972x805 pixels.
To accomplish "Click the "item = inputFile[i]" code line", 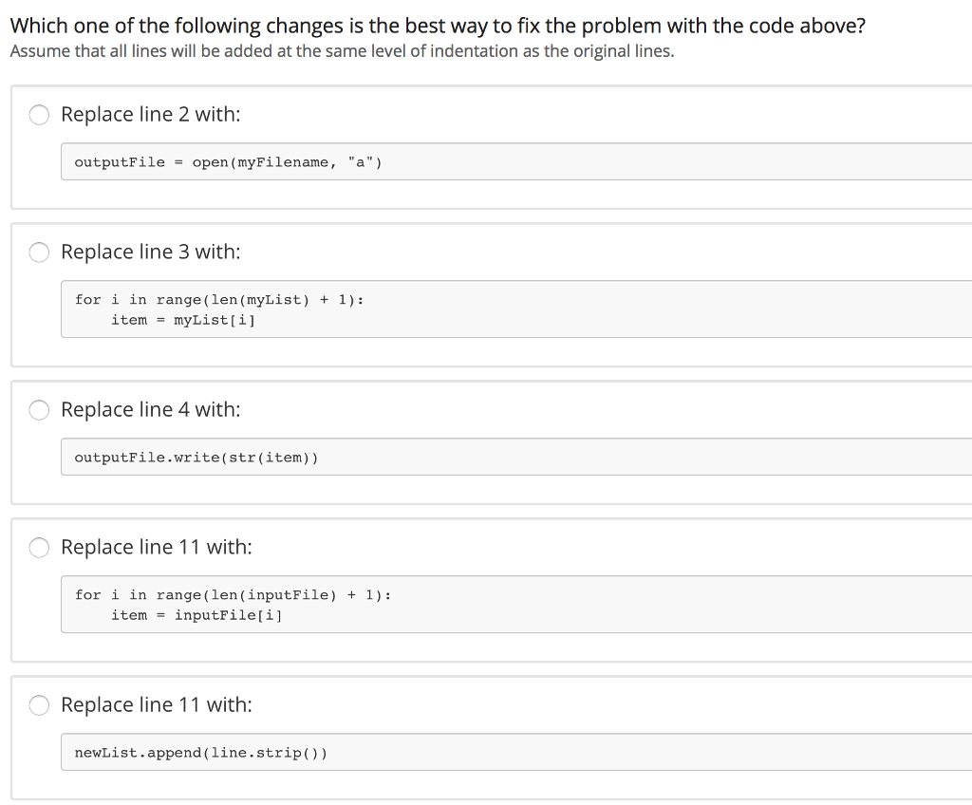I will click(x=196, y=615).
